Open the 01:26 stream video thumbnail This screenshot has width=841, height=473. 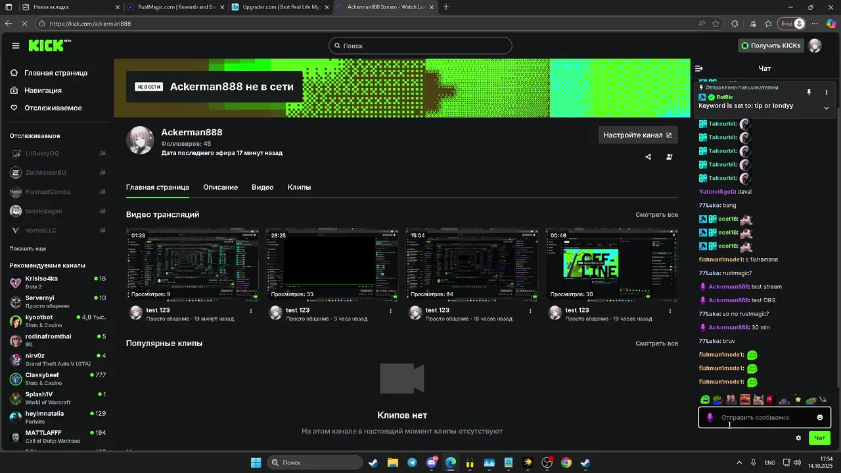193,265
